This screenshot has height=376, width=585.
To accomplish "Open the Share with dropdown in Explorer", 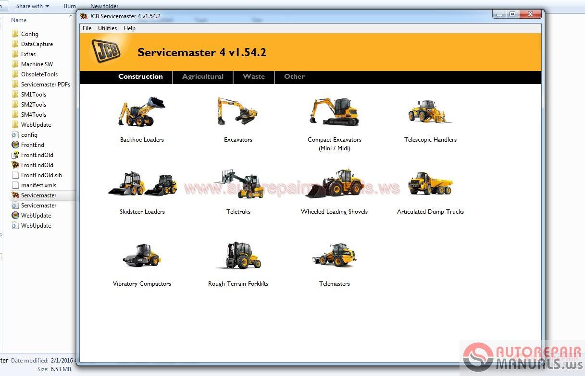I will coord(33,6).
